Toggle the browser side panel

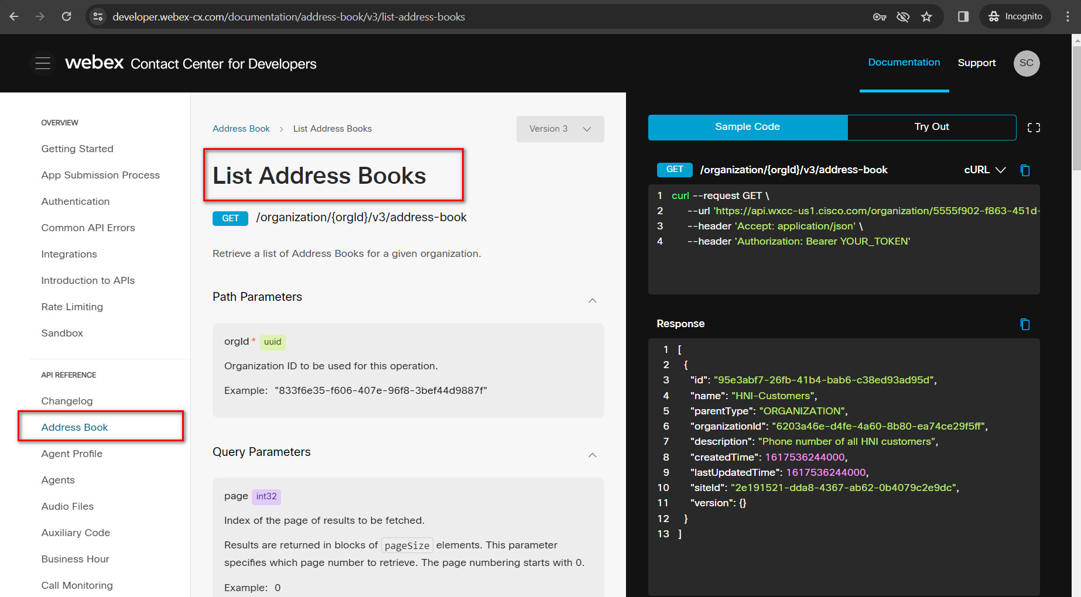963,16
